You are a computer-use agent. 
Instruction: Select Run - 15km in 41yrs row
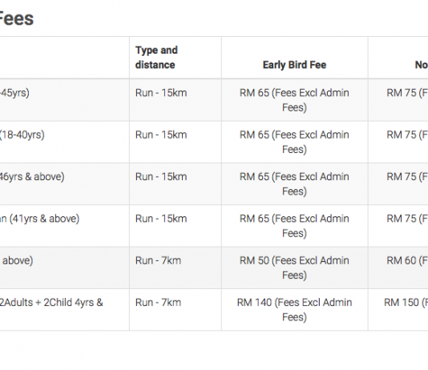[x=161, y=219]
